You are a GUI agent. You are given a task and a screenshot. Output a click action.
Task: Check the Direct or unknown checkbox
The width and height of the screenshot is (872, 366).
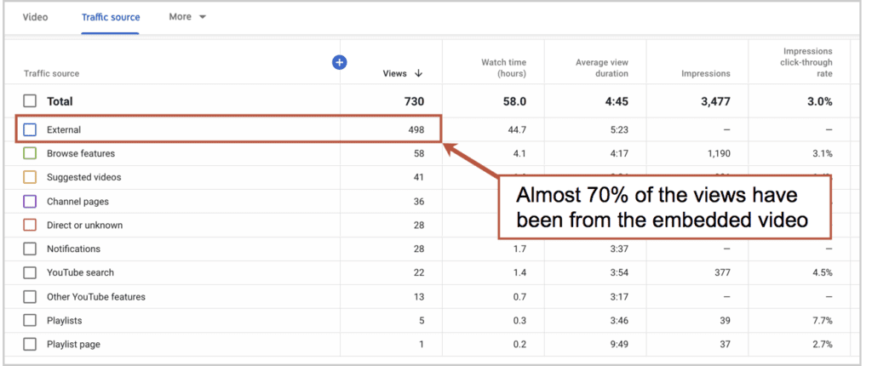click(30, 226)
